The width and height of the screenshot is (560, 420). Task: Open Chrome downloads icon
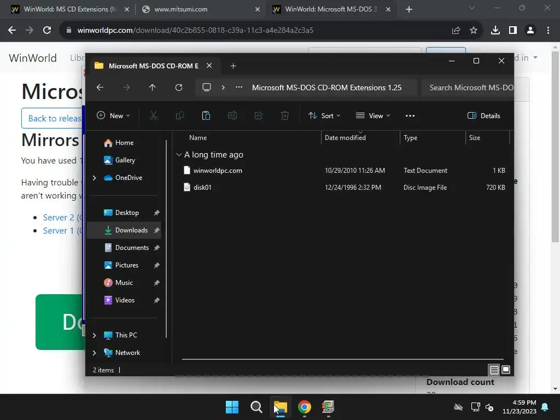tap(495, 31)
